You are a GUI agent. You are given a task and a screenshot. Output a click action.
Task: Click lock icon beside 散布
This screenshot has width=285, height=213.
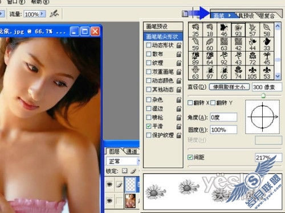179,54
